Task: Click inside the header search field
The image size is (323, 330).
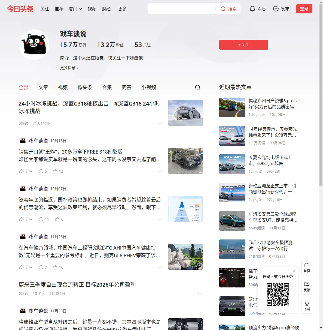Action: [182, 9]
